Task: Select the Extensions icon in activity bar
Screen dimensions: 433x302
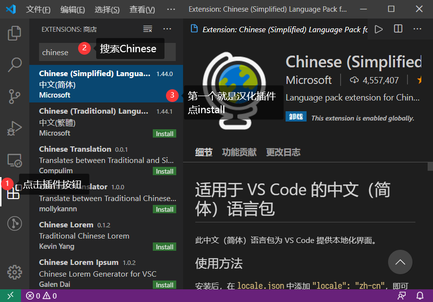Action: [x=14, y=192]
